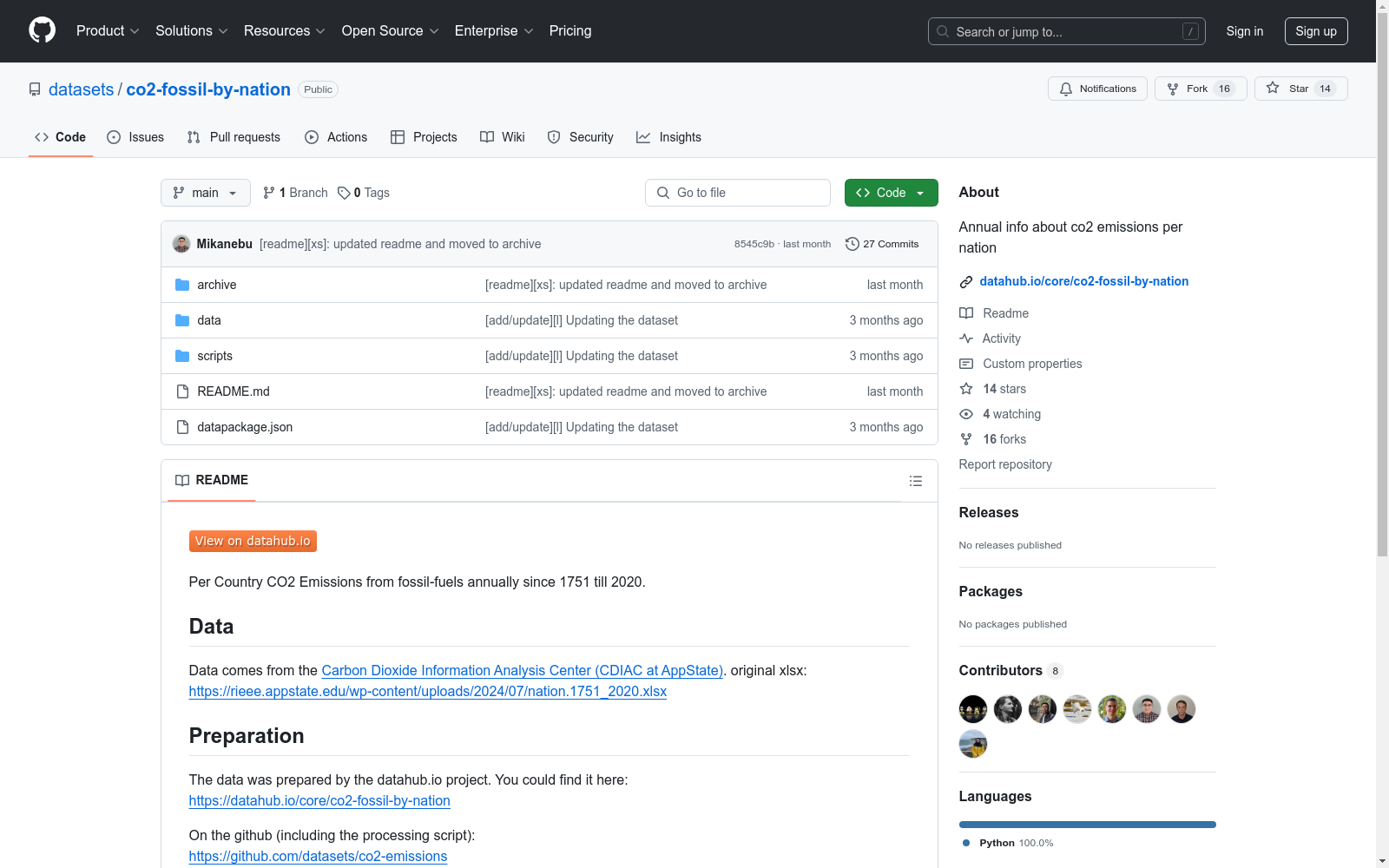Open the github.com/datasets/co2-emissions link
Screen dimensions: 1389x868
tap(318, 856)
